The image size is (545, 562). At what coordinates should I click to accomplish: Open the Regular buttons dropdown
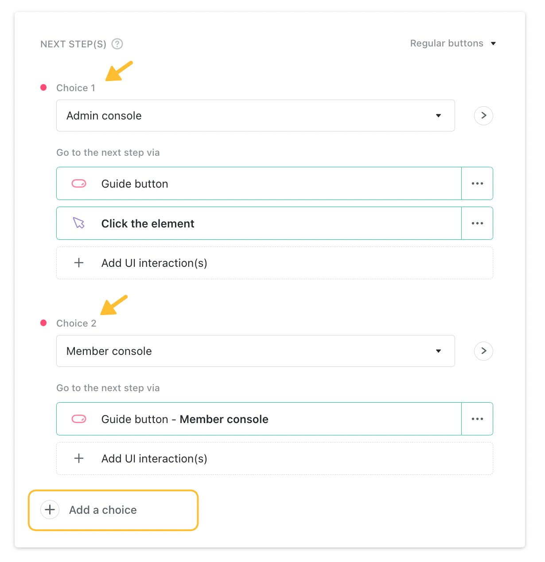(453, 43)
